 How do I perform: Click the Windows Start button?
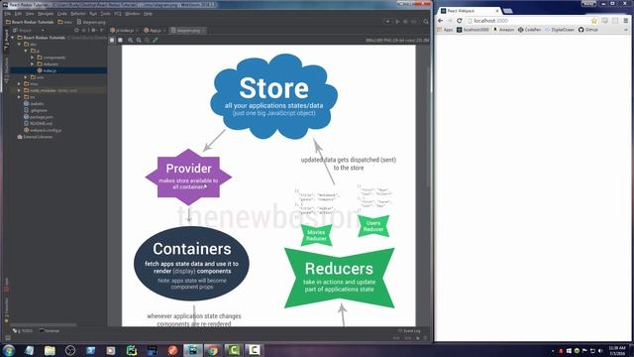tap(9, 350)
